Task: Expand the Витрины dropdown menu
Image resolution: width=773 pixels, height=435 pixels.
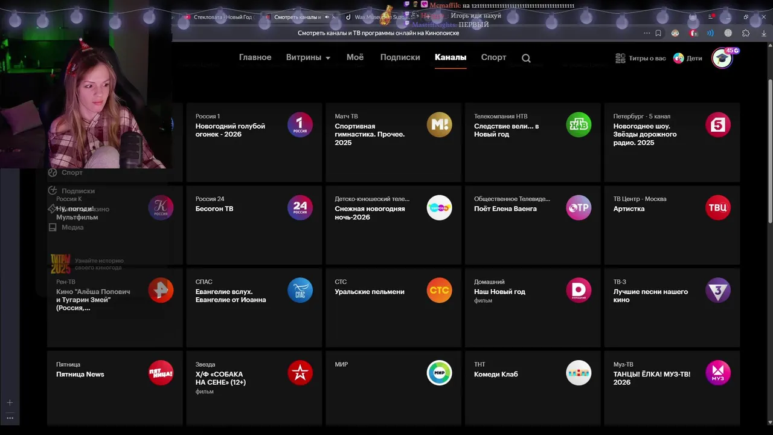Action: click(308, 57)
